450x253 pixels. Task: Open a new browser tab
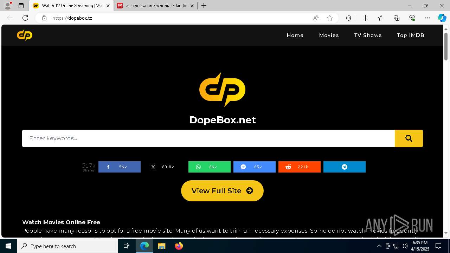(204, 6)
